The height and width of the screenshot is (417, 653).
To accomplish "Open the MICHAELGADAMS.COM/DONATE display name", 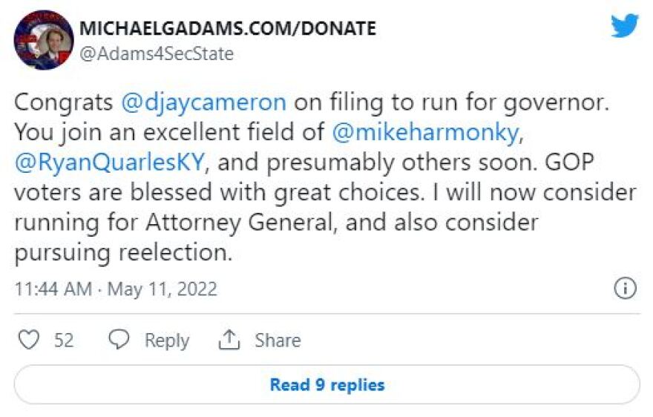I will pyautogui.click(x=227, y=28).
